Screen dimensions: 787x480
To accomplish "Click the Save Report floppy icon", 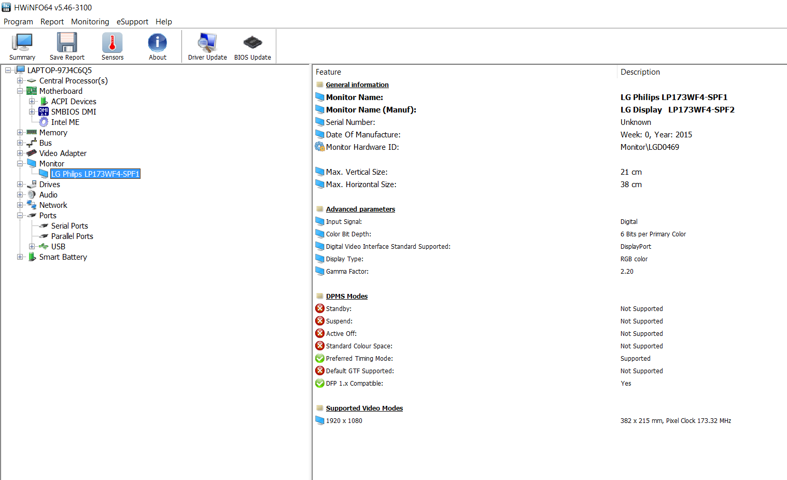I will (x=67, y=43).
